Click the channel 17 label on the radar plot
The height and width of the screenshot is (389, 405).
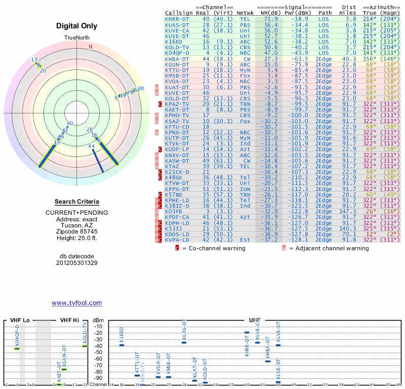(34, 60)
